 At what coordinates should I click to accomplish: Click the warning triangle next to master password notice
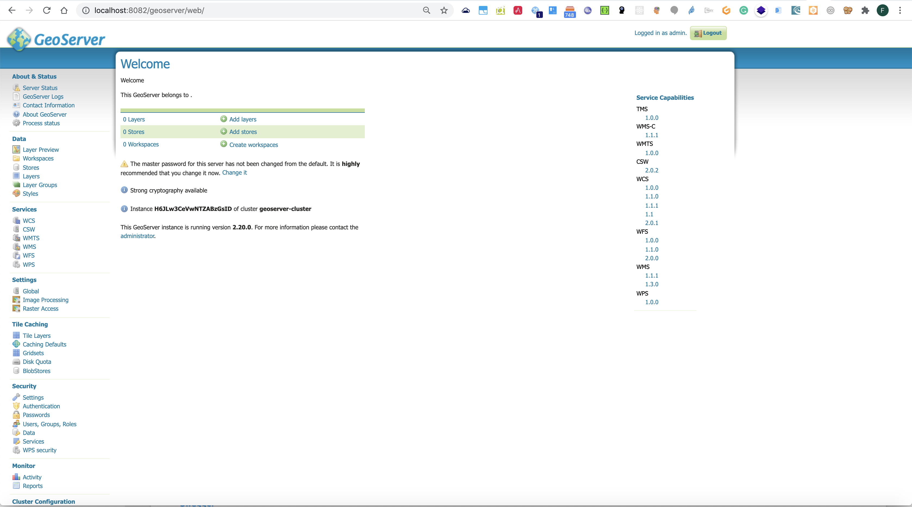[x=124, y=164]
